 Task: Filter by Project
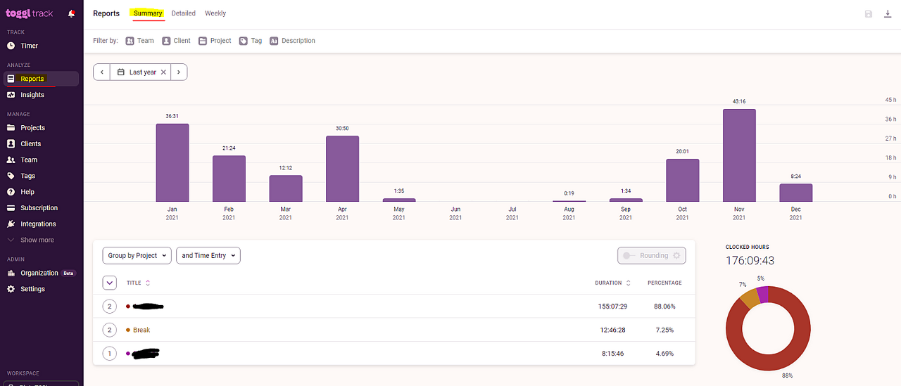click(x=215, y=41)
